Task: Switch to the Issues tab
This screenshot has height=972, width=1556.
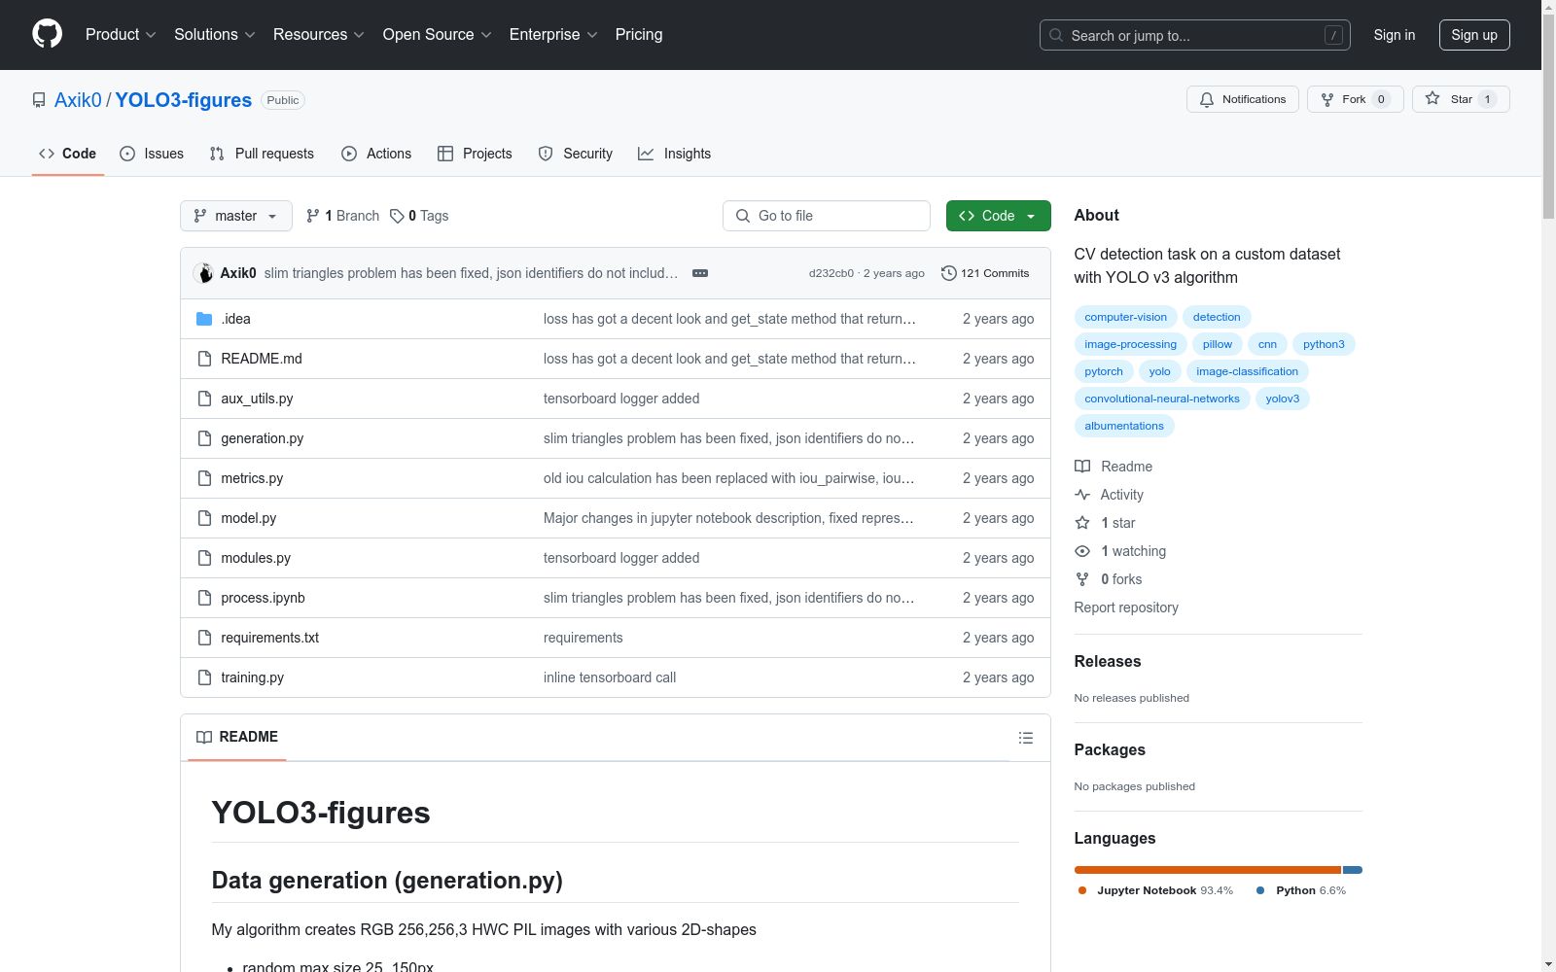Action: point(152,154)
